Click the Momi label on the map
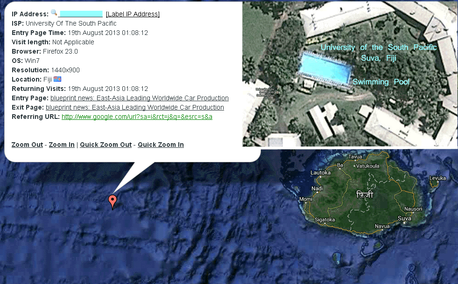Viewport: 458px width, 284px height. coord(305,199)
